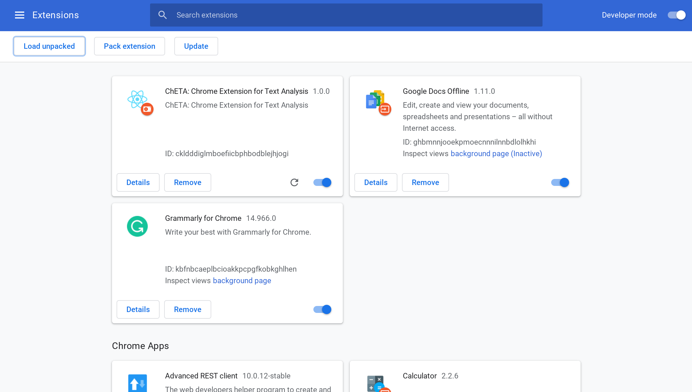
Task: Remove Grammarly for Chrome
Action: click(x=188, y=309)
